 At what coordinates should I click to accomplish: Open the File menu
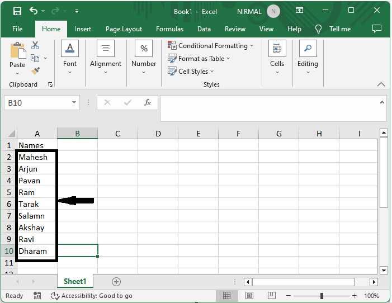[17, 29]
